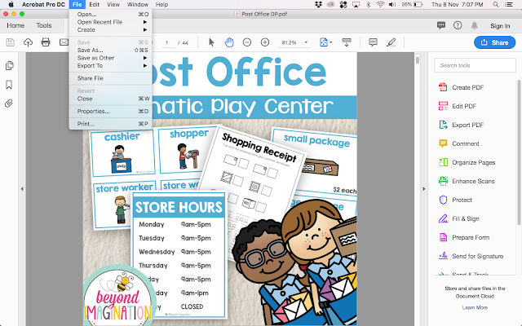Choose Print... from File menu
The height and width of the screenshot is (326, 522).
pyautogui.click(x=111, y=124)
